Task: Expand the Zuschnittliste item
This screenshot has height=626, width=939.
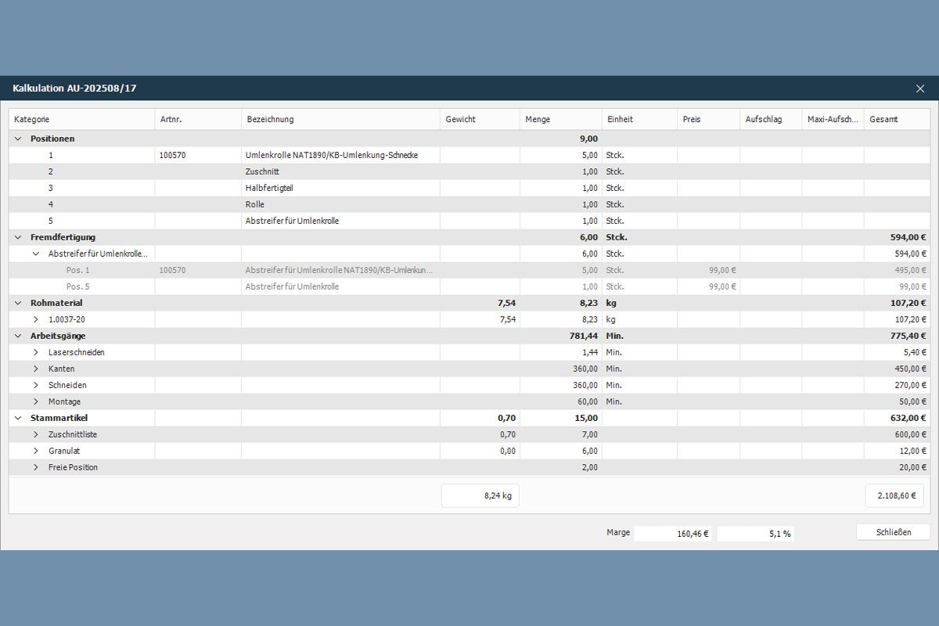Action: tap(36, 434)
